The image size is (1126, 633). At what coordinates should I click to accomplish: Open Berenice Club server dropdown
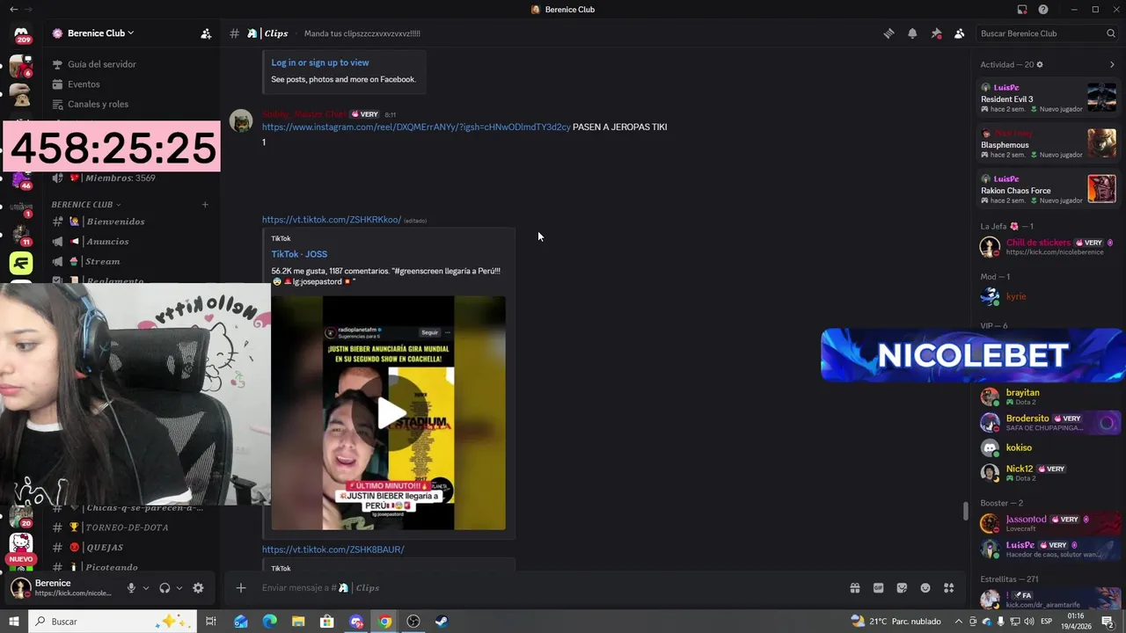pos(95,33)
